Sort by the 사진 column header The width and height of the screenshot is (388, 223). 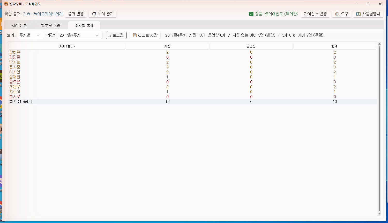[x=167, y=46]
